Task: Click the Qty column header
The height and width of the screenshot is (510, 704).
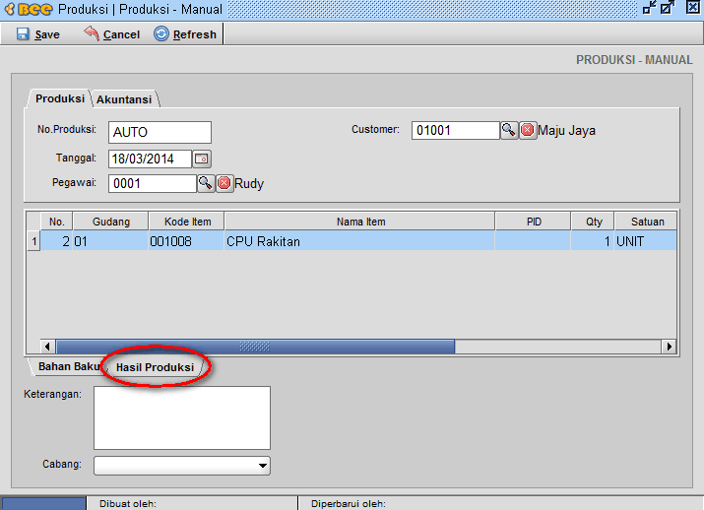Action: click(x=593, y=222)
